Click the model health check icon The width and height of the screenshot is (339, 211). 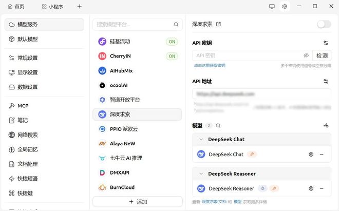pos(326,126)
